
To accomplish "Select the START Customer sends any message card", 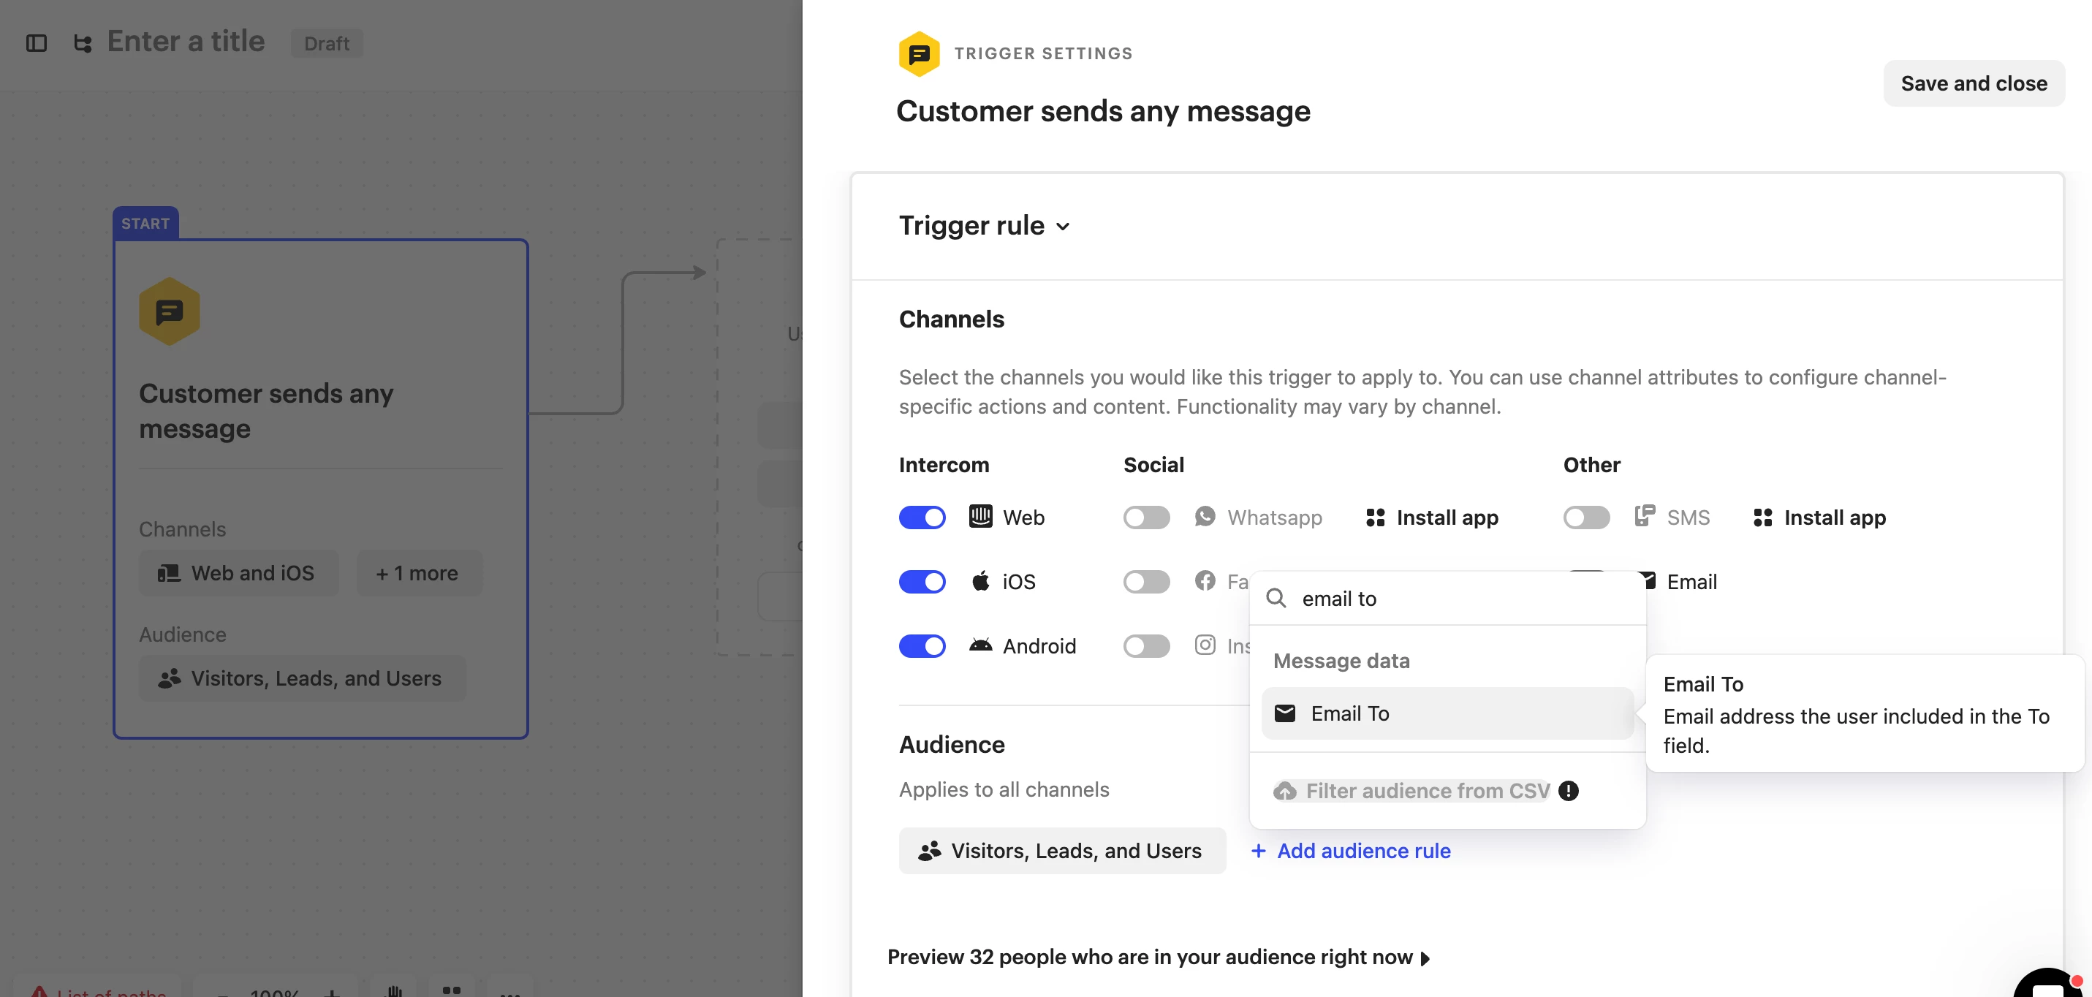I will click(x=320, y=489).
